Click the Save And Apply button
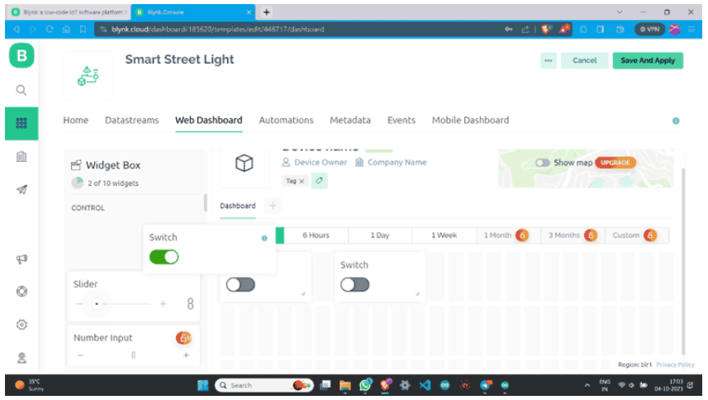Image resolution: width=708 pixels, height=400 pixels. tap(647, 60)
